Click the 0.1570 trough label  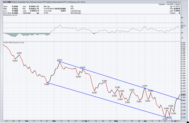point(148,101)
